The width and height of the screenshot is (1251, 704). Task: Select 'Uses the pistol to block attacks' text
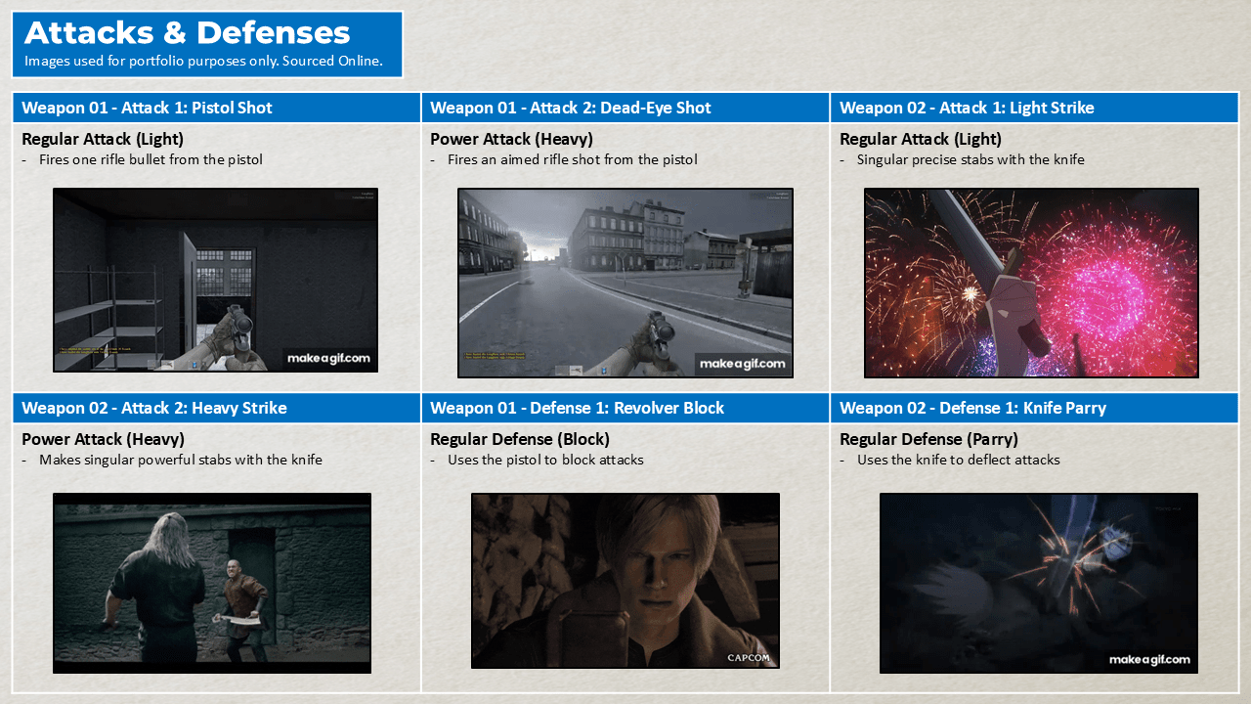coord(544,460)
